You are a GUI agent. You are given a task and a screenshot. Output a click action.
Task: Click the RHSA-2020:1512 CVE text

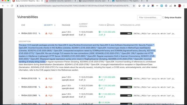coord(29,33)
